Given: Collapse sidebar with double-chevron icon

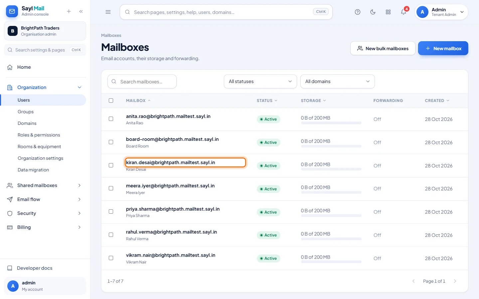Looking at the screenshot, I should [81, 11].
